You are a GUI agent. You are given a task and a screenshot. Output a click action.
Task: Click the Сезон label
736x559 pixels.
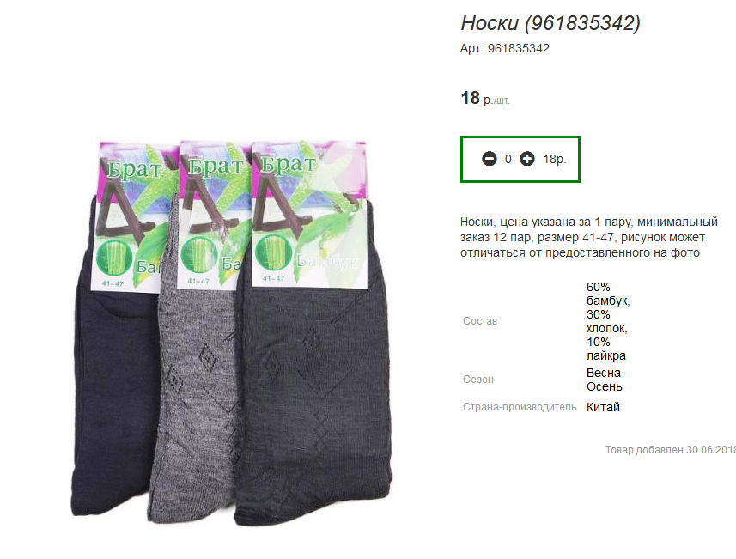point(477,380)
